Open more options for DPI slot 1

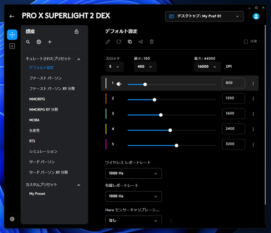(253, 83)
